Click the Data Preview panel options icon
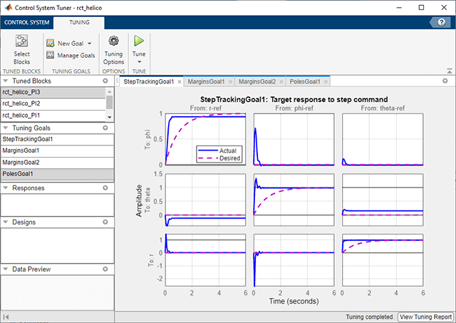456x323 pixels. [x=105, y=269]
